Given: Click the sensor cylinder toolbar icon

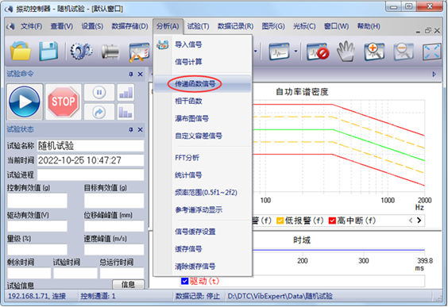Looking at the screenshot, I should click(110, 52).
